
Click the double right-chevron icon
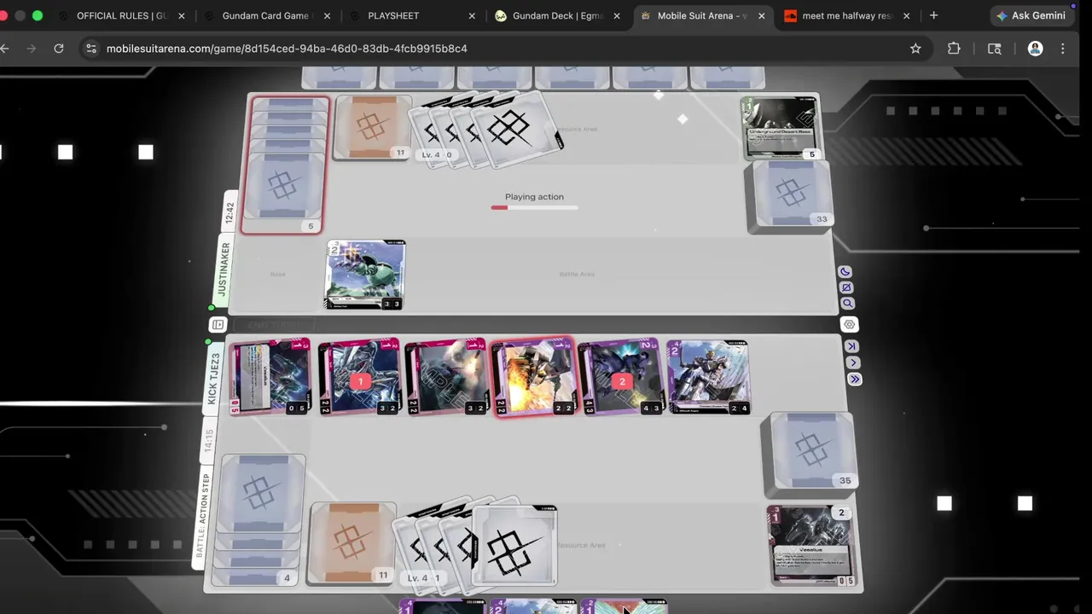coord(855,379)
